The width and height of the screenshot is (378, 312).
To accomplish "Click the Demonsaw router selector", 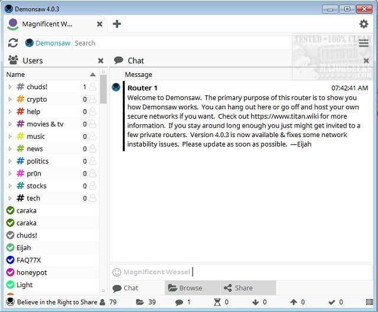I will 48,43.
